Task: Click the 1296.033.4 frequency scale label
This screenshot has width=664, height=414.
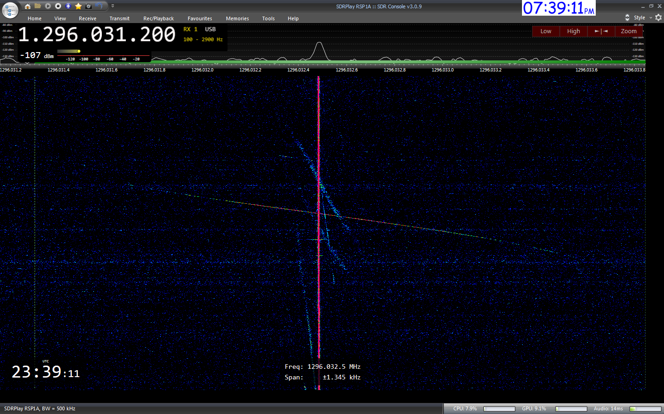Action: (x=539, y=70)
